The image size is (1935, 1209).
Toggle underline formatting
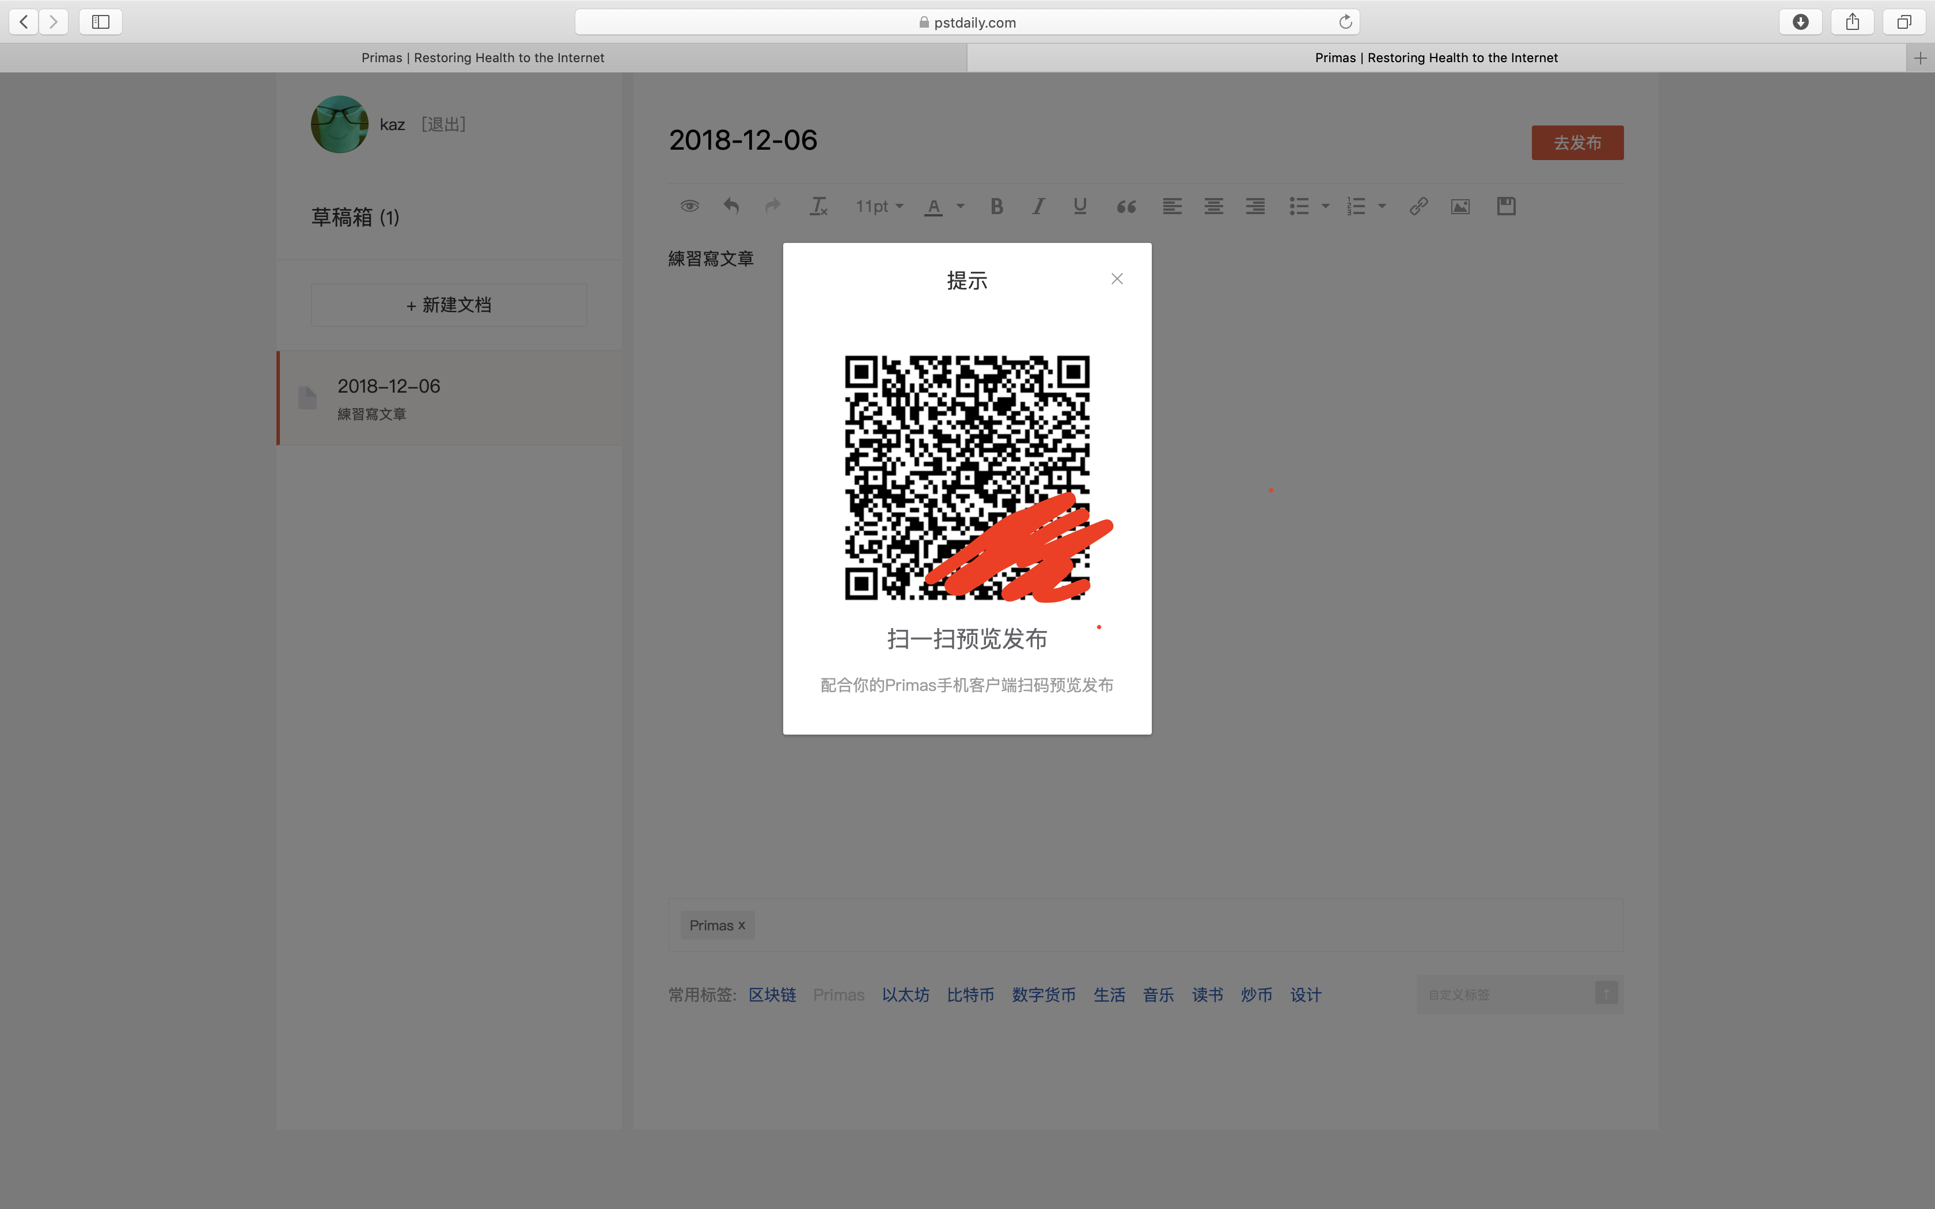[1079, 206]
